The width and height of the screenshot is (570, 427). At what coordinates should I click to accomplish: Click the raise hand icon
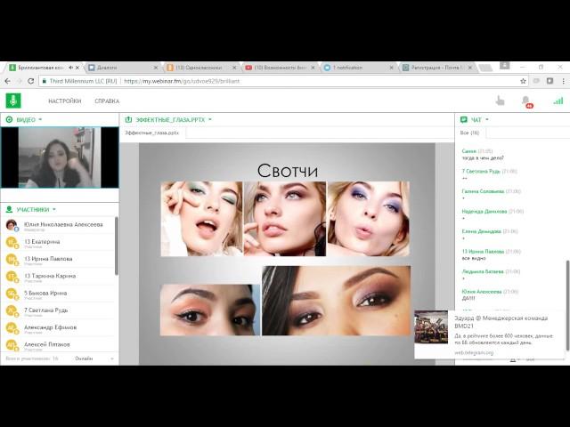point(501,101)
